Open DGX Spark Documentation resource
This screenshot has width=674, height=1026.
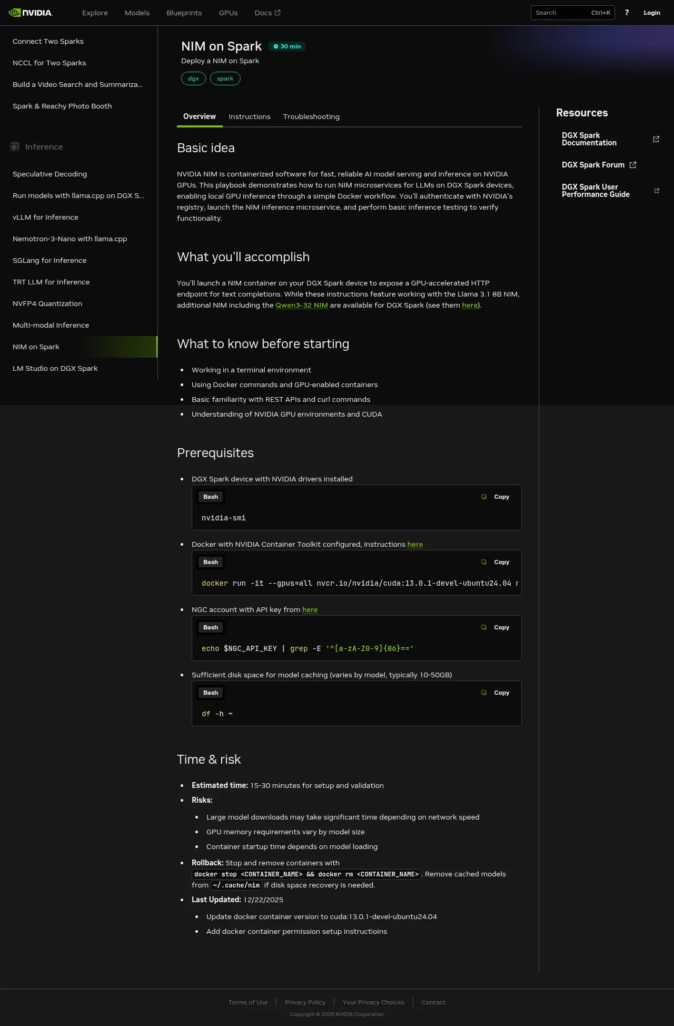[x=589, y=139]
